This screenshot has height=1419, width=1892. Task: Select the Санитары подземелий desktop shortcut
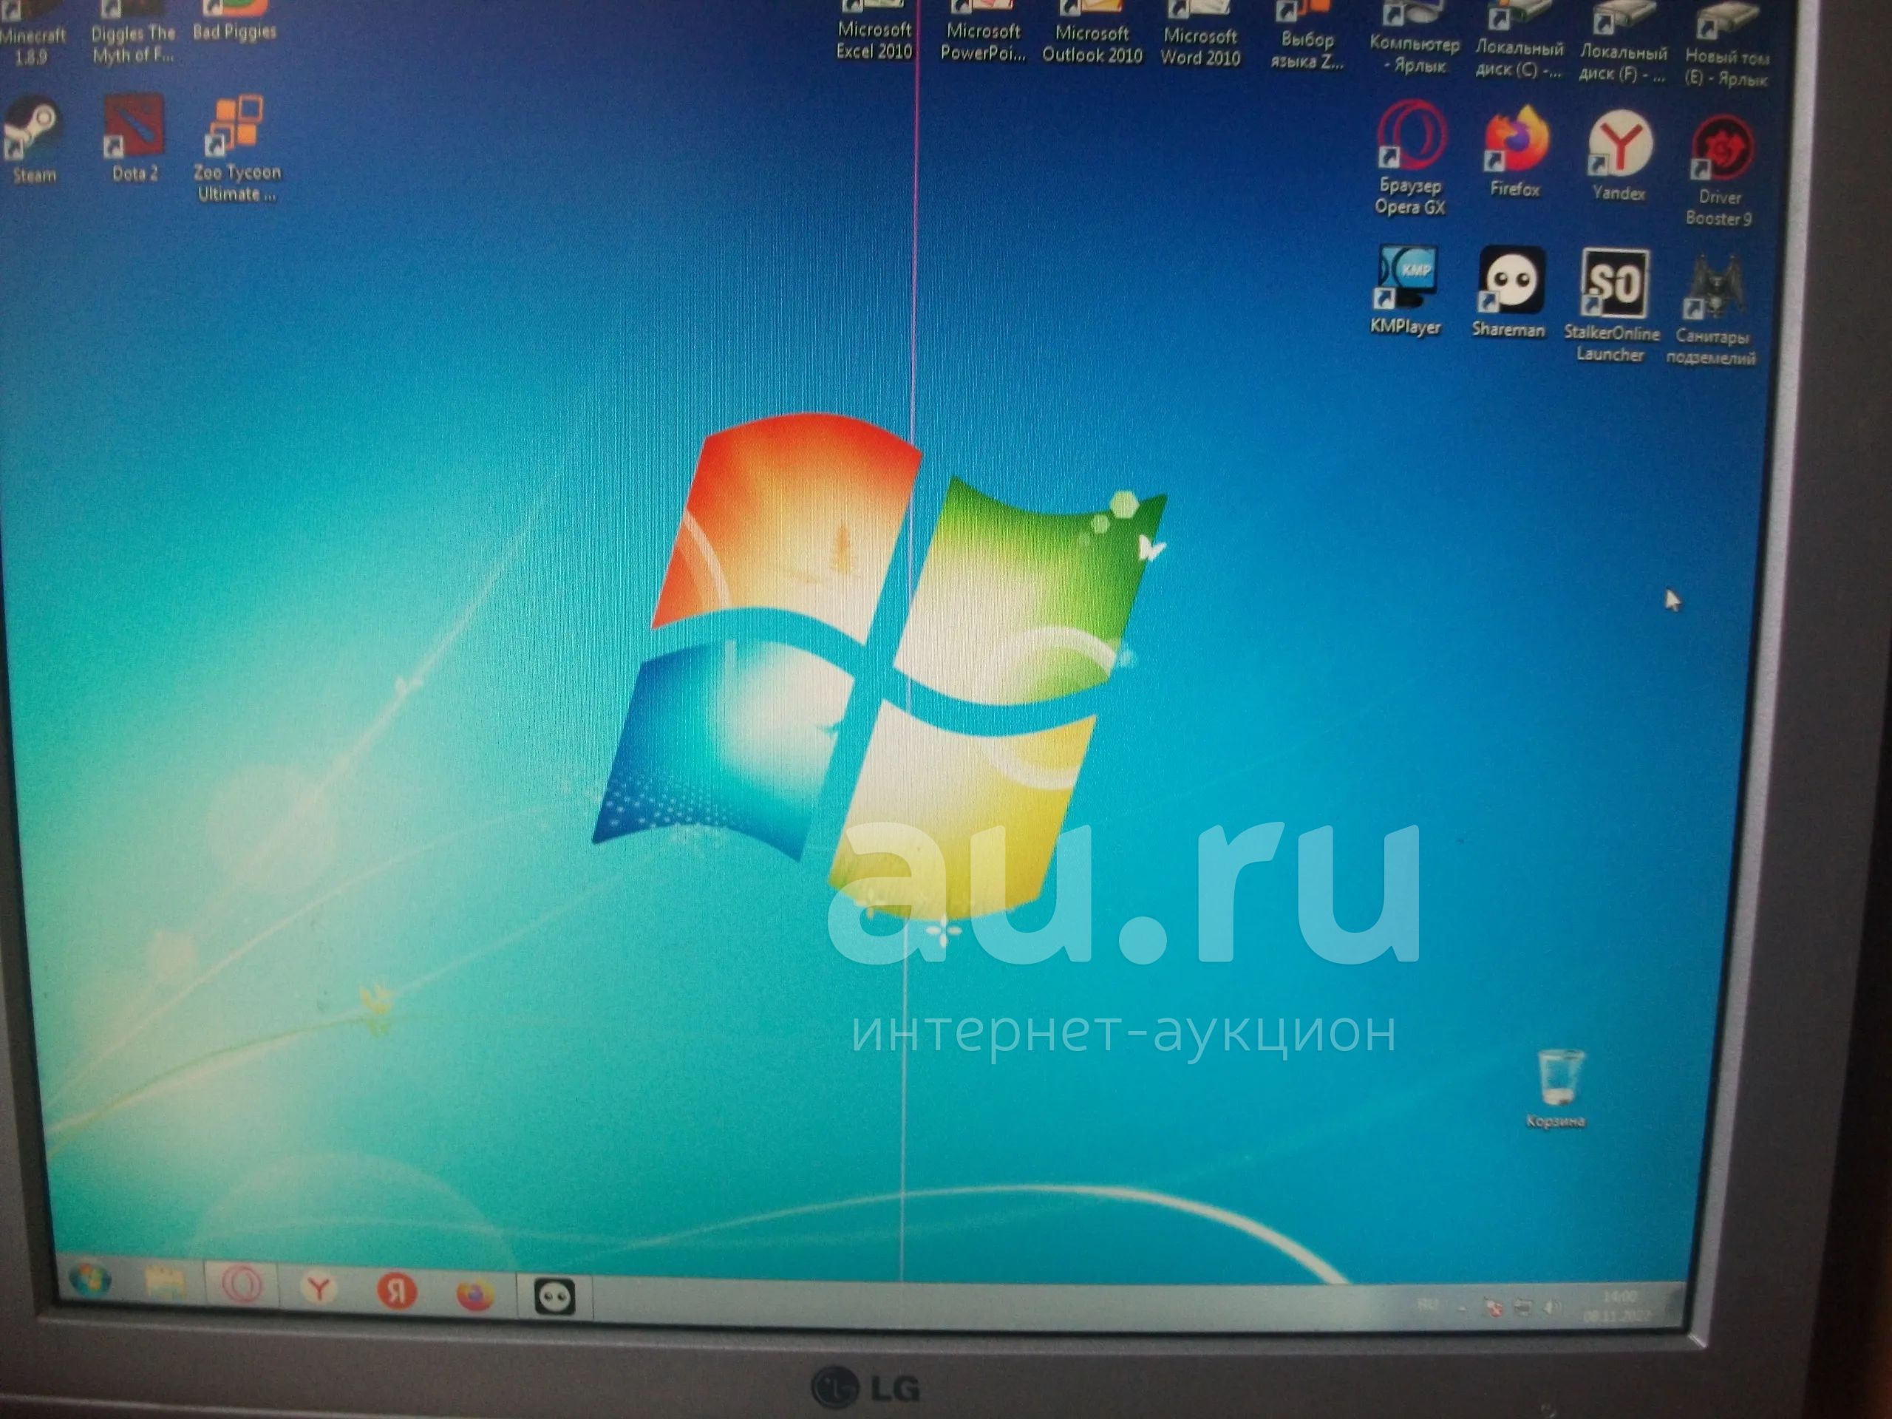pos(1712,311)
